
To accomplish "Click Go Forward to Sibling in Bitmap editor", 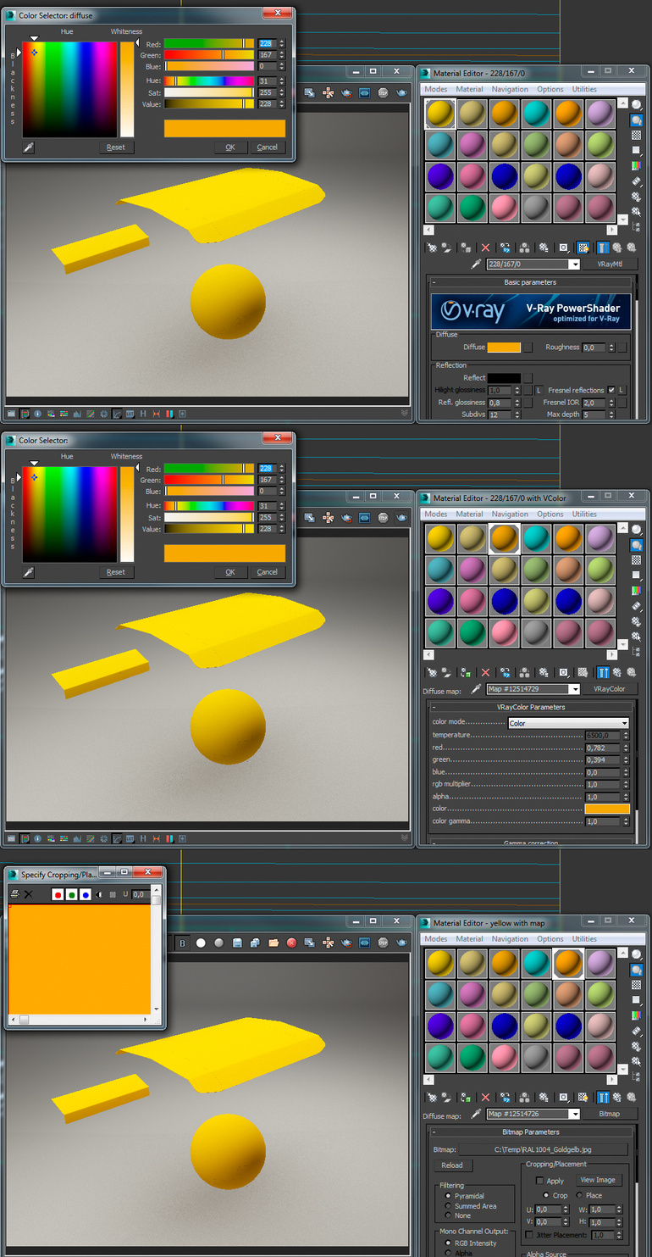I will (632, 1098).
